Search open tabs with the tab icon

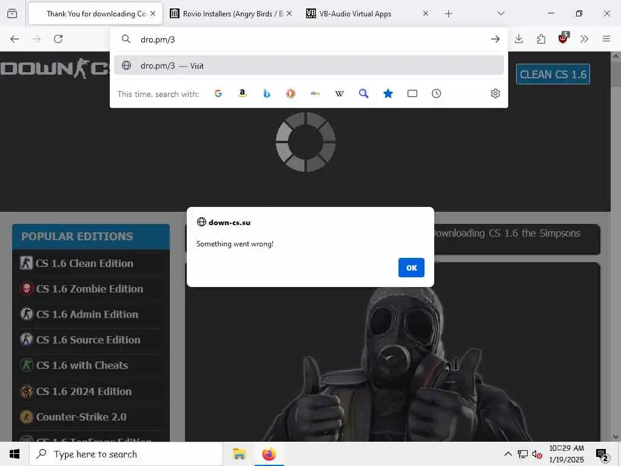[x=412, y=93]
